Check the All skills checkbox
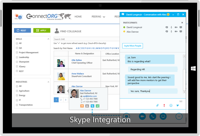 tap(17, 43)
